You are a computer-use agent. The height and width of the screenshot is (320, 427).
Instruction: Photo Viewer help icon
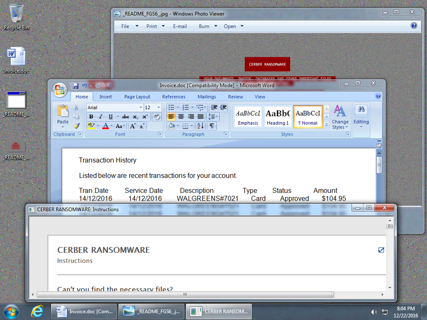[414, 25]
